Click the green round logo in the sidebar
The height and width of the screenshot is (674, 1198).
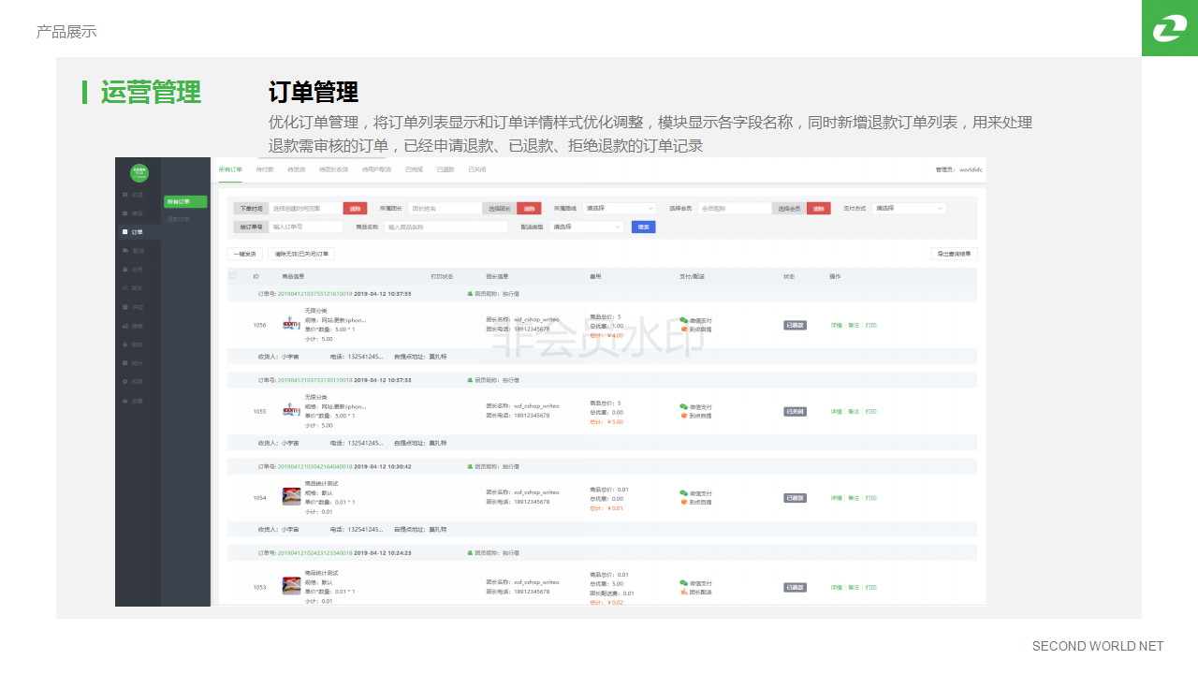[x=139, y=171]
